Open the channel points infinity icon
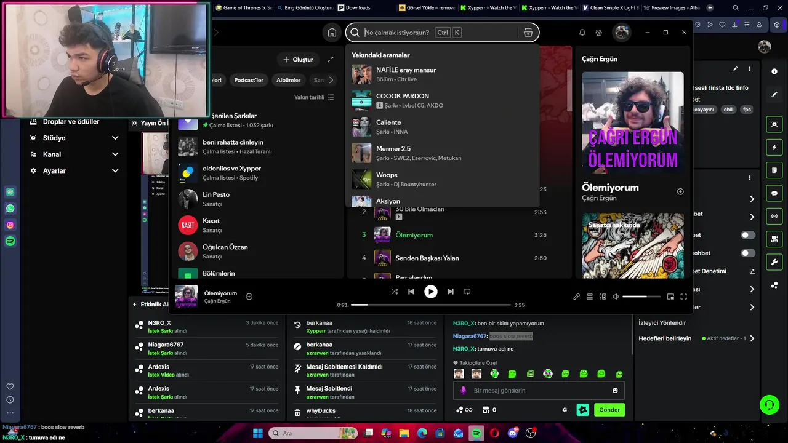This screenshot has width=788, height=443. click(464, 410)
